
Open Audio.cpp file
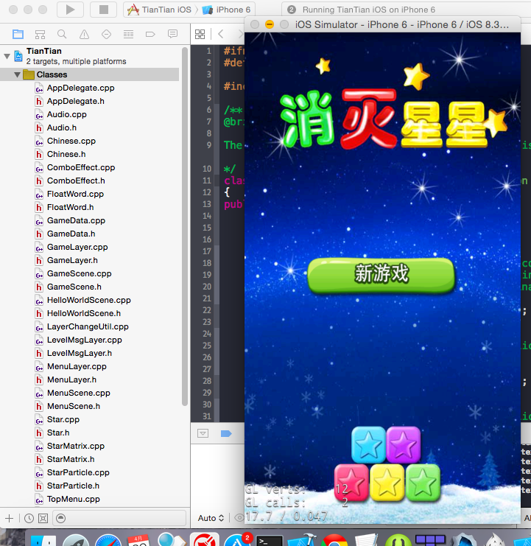pyautogui.click(x=67, y=114)
